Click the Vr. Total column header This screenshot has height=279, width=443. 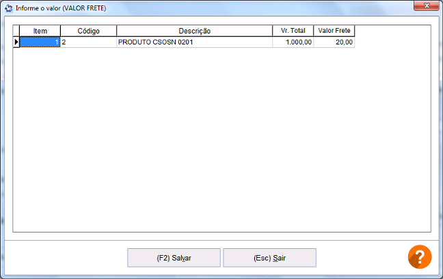pyautogui.click(x=293, y=31)
